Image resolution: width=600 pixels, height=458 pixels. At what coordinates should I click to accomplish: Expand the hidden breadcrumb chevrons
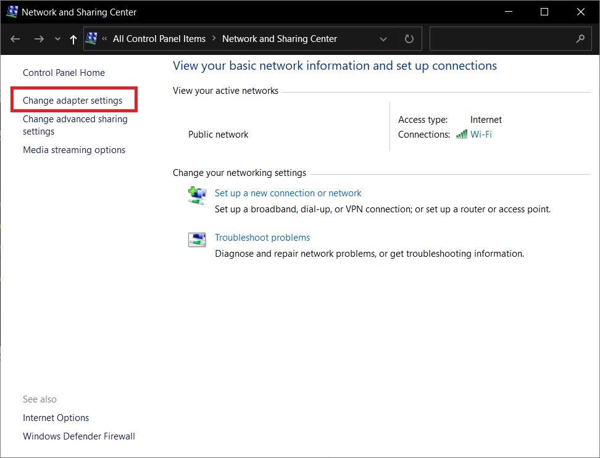(104, 39)
